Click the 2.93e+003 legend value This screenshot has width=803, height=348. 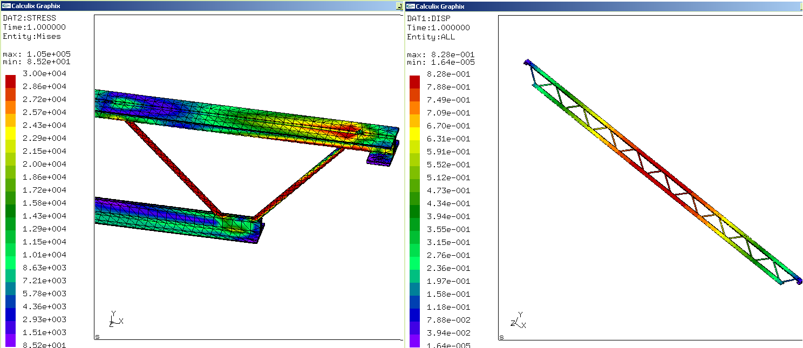(44, 319)
